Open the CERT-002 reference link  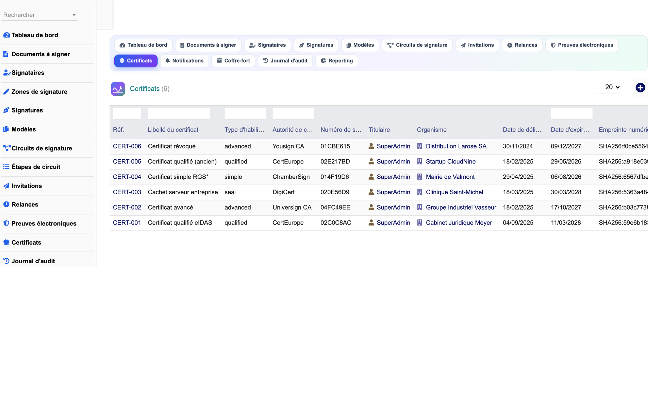click(x=127, y=207)
